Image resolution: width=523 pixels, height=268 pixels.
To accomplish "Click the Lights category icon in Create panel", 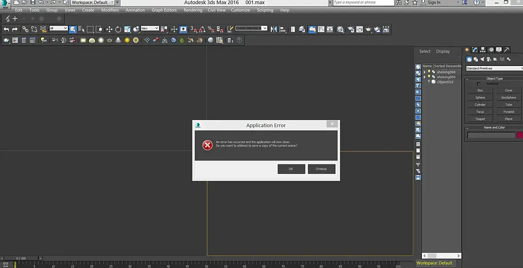I will click(482, 59).
